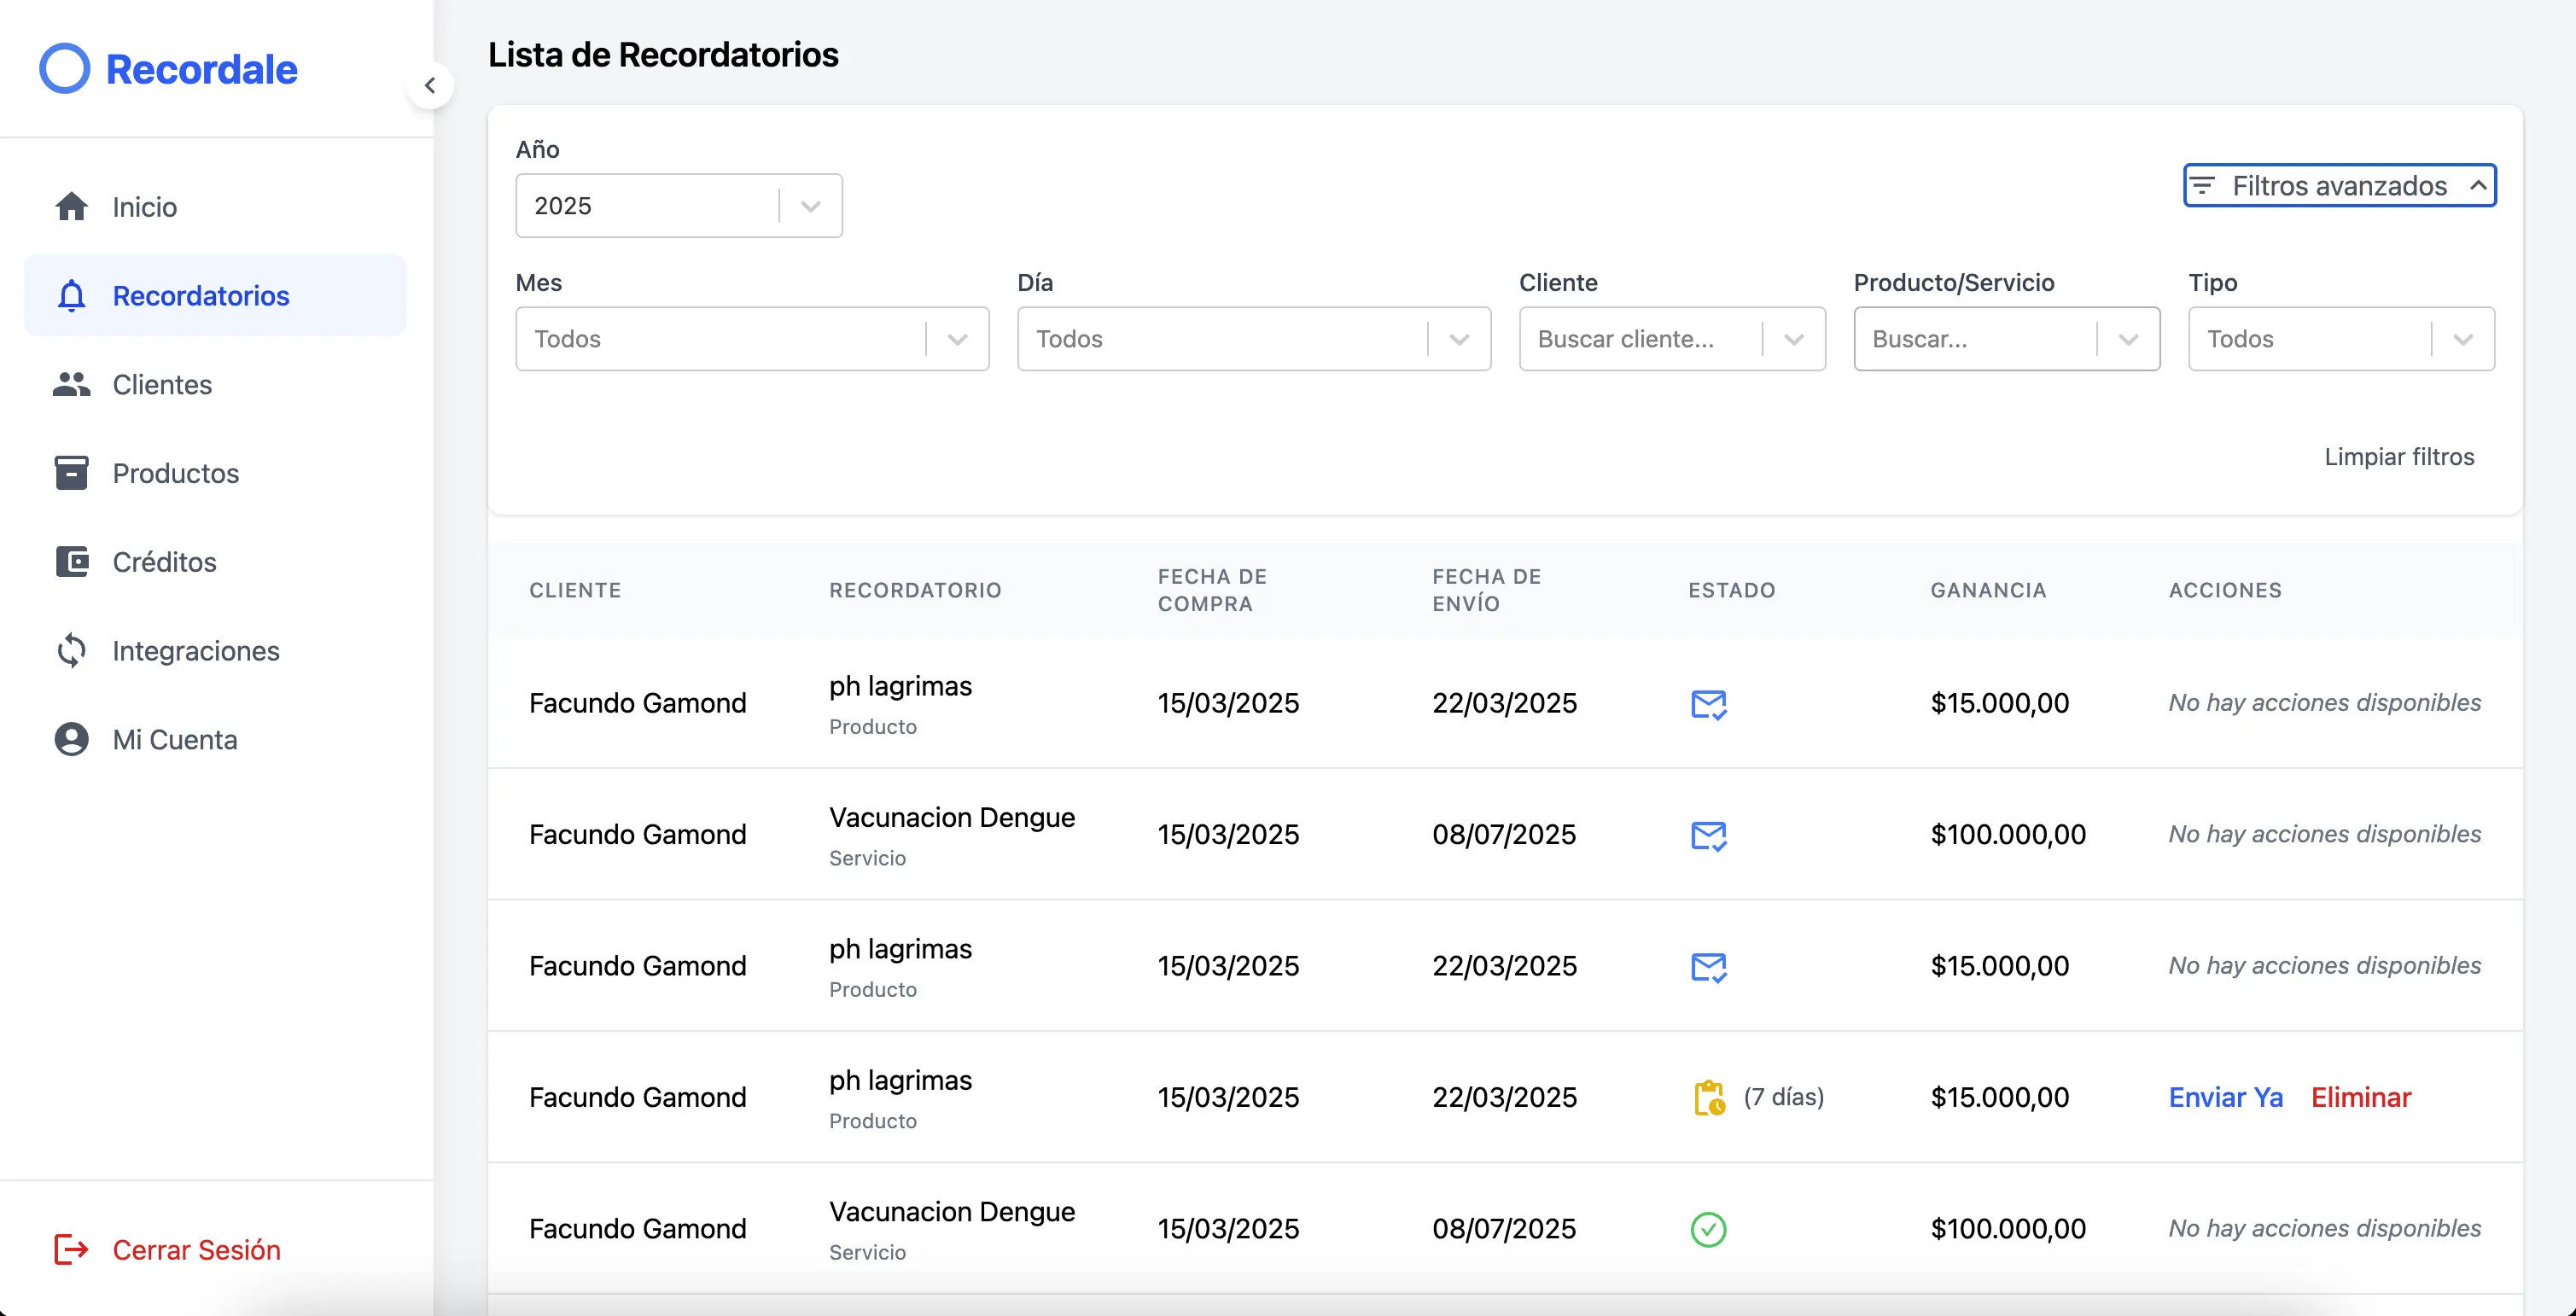
Task: Open the Mes dropdown
Action: (x=752, y=339)
